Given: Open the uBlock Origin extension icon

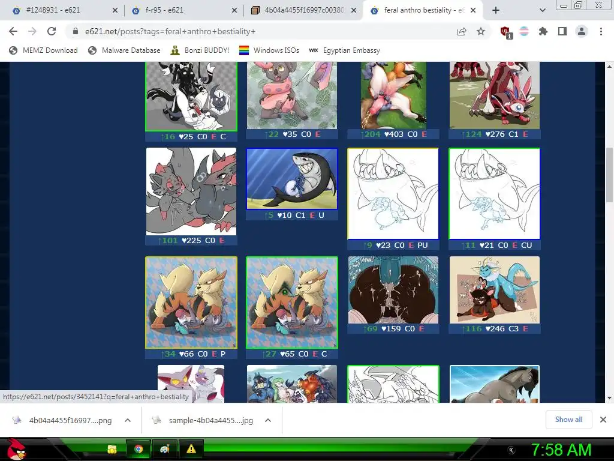Looking at the screenshot, I should pos(506,32).
